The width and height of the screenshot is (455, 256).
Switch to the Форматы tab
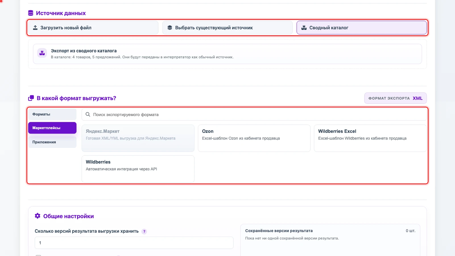coord(52,114)
